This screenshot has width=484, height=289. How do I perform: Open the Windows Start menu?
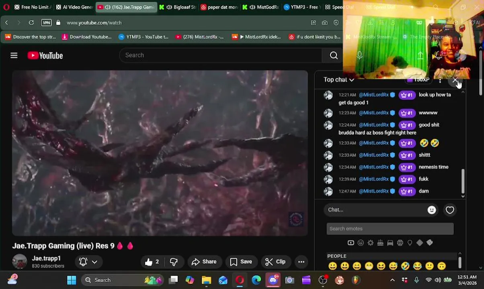point(72,280)
